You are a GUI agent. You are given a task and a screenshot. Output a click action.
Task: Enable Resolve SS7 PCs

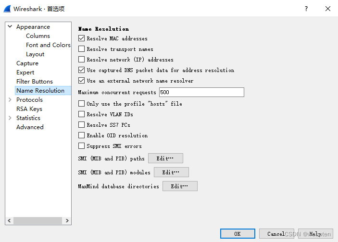pos(81,125)
